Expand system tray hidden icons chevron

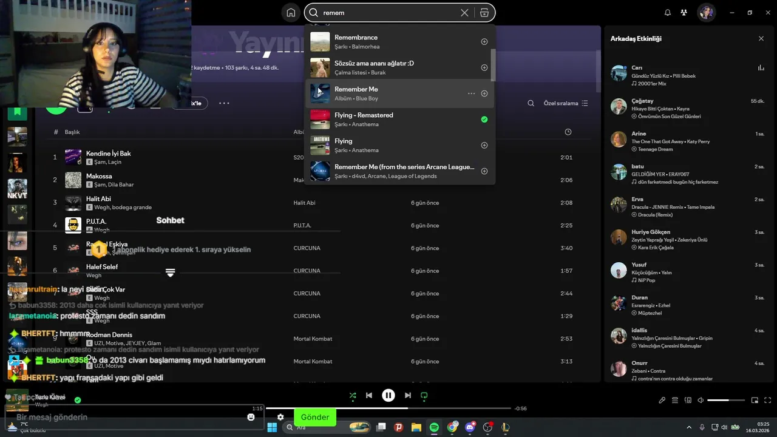click(x=689, y=427)
